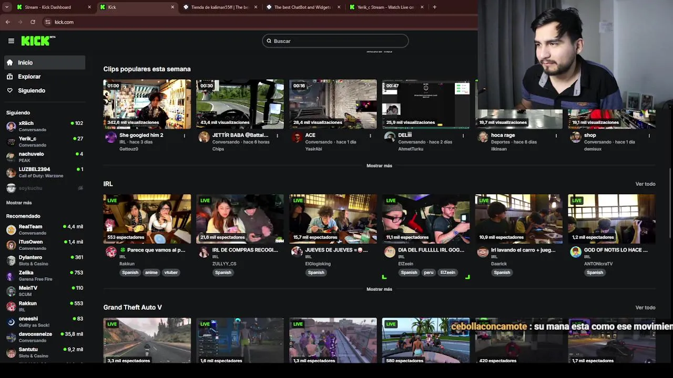Open the 580 espectadores GTA V stream
The image size is (673, 378).
point(426,341)
